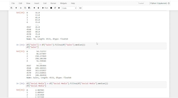Open the File menu
This screenshot has height=98, width=178.
click(13, 3)
